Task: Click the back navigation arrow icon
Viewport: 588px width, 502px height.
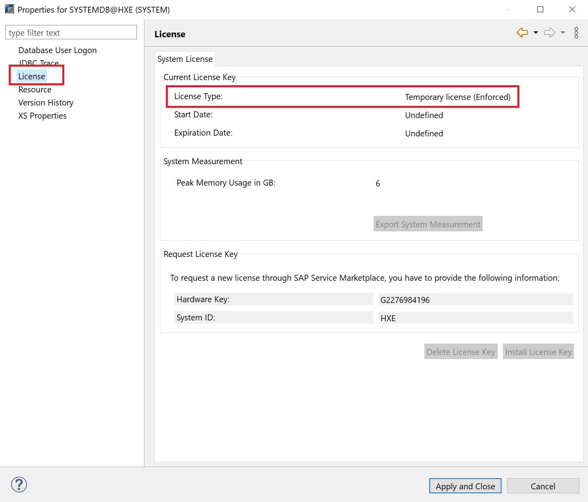Action: 522,33
